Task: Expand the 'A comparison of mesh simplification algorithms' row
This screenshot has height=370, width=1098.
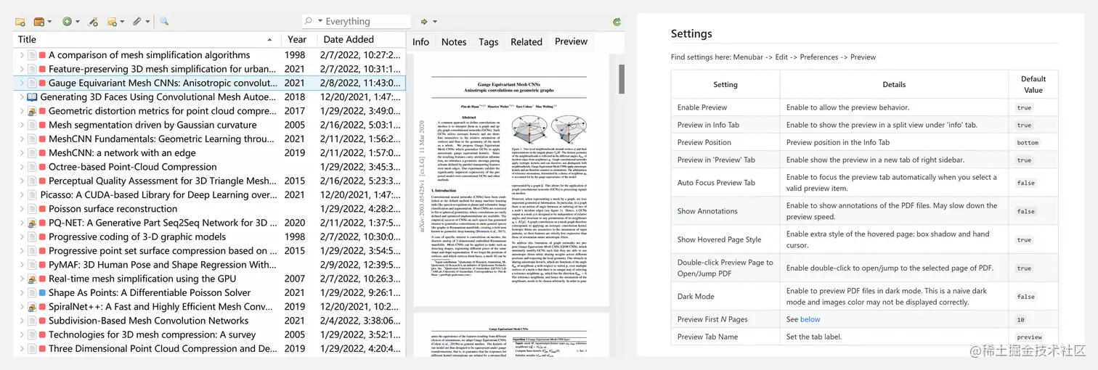Action: [21, 55]
